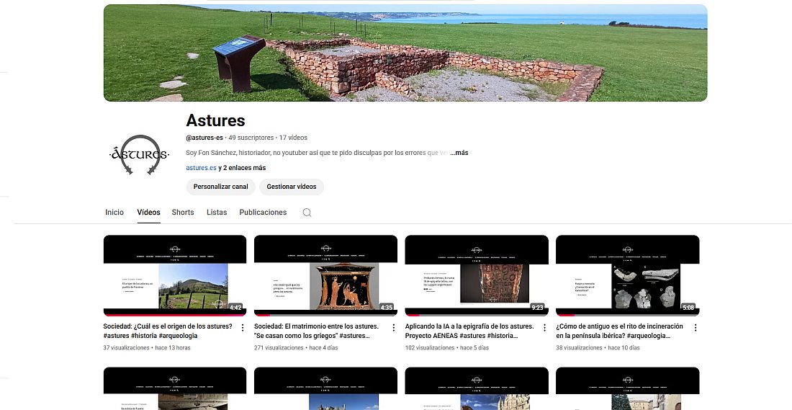
Task: Click the channel search magnifier icon
Action: [307, 213]
